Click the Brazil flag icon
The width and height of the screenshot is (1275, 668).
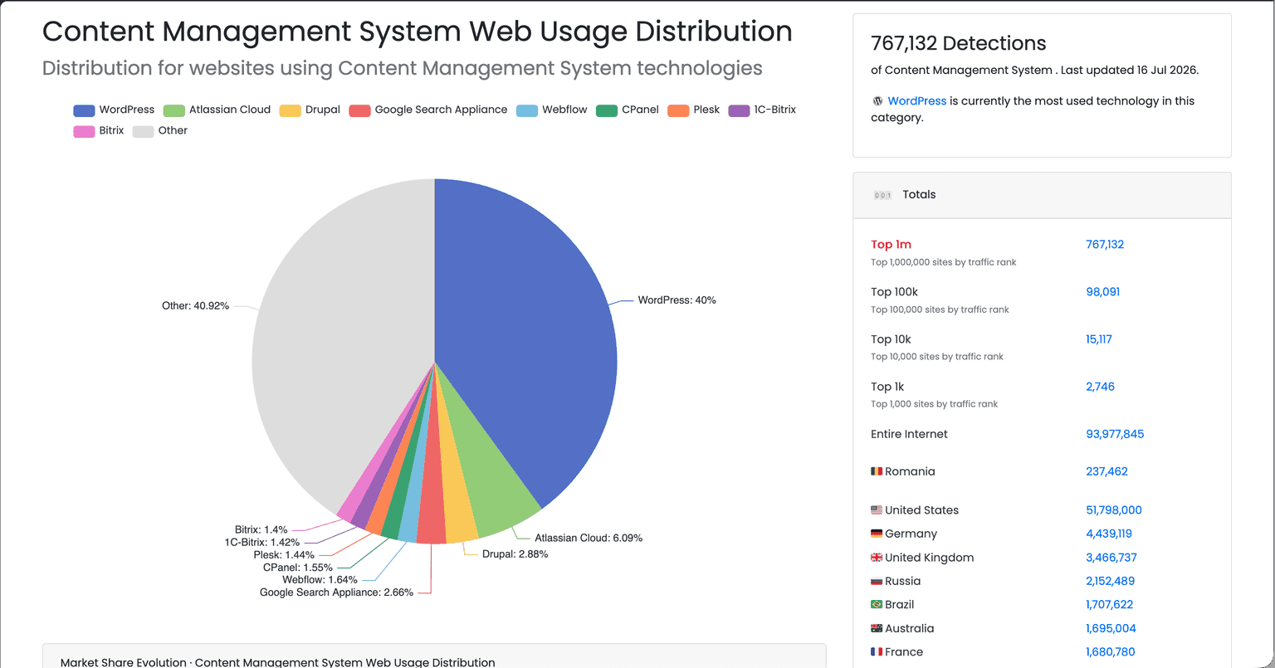pos(877,605)
